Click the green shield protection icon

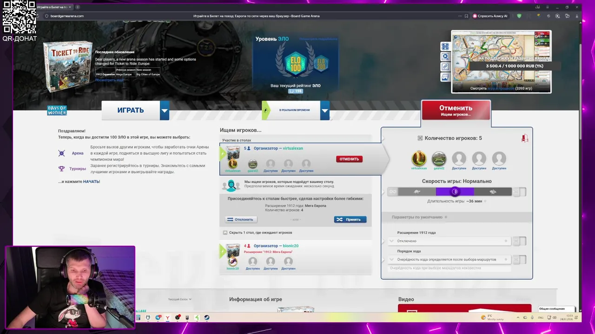519,16
